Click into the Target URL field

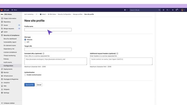coord(48,49)
